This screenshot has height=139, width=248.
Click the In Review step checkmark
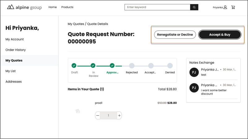(x=93, y=65)
